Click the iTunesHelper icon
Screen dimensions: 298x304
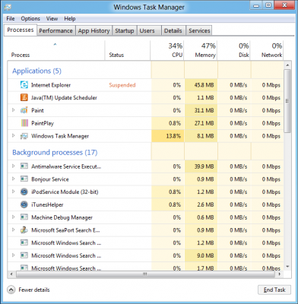[24, 204]
